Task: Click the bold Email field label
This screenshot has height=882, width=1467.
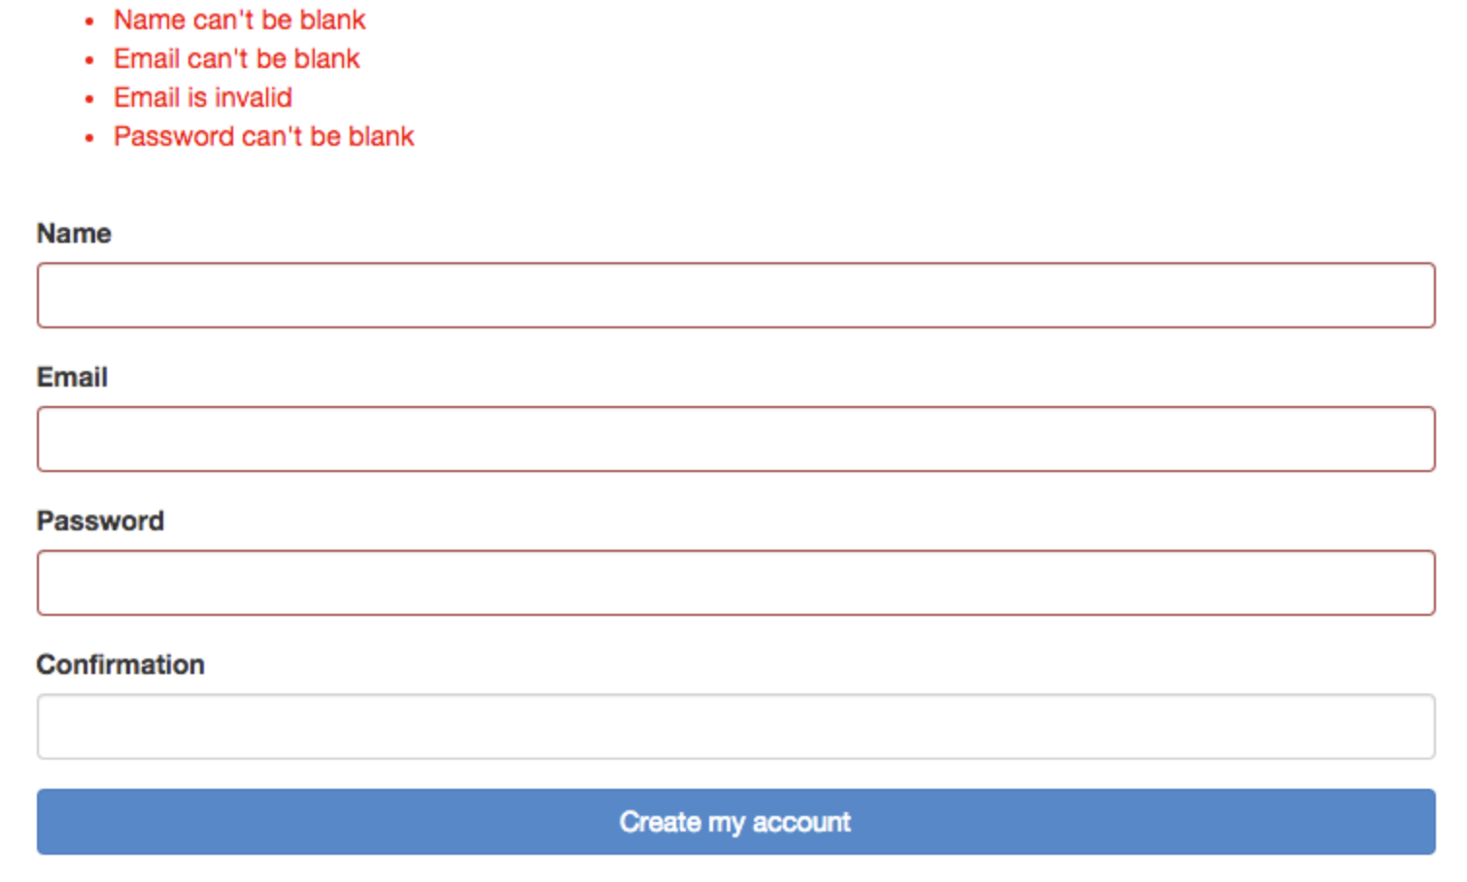Action: pos(72,378)
